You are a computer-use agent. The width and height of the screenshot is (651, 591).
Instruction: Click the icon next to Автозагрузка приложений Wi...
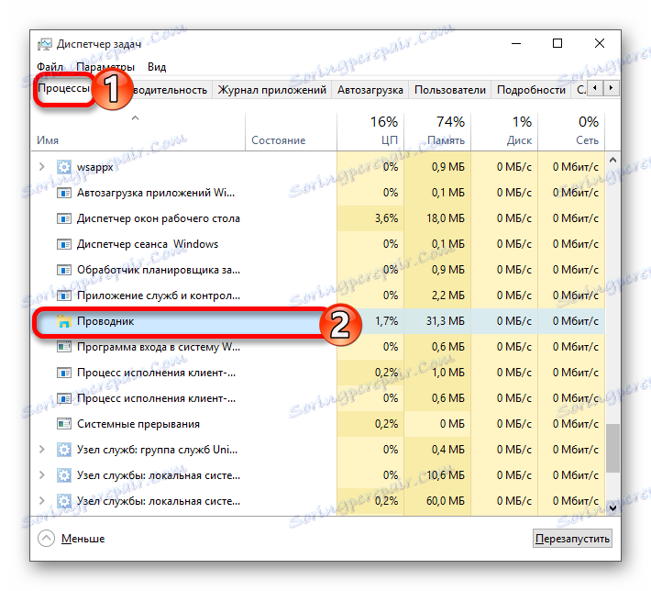tap(63, 193)
